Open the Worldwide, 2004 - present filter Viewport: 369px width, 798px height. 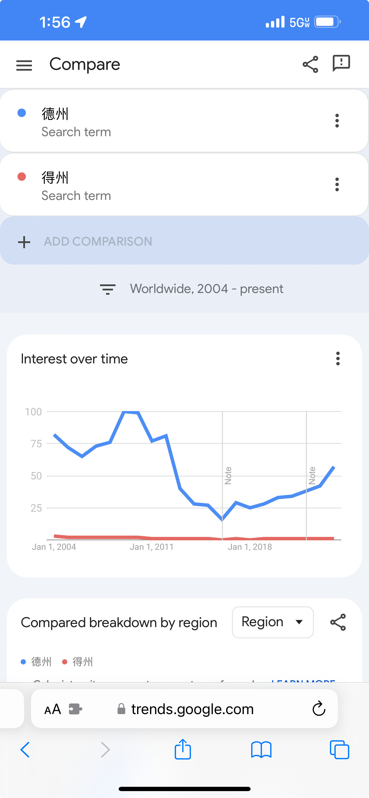click(x=191, y=289)
